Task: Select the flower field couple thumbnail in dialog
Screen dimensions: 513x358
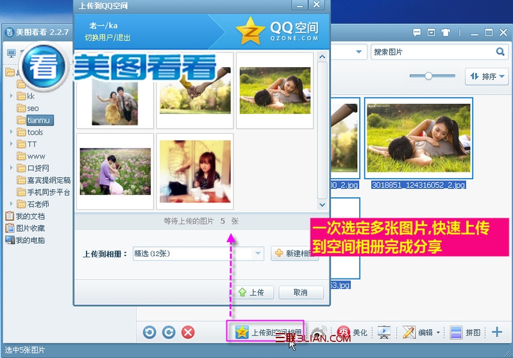Action: (x=115, y=172)
